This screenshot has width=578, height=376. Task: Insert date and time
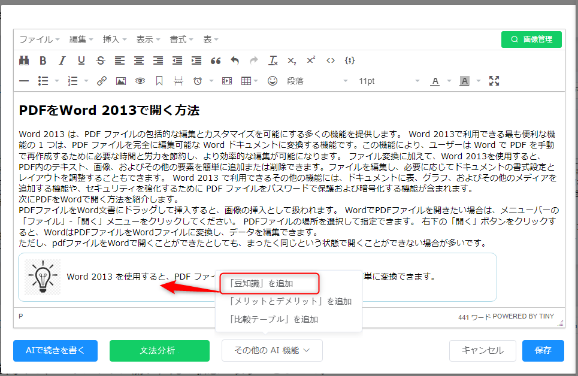(x=198, y=81)
